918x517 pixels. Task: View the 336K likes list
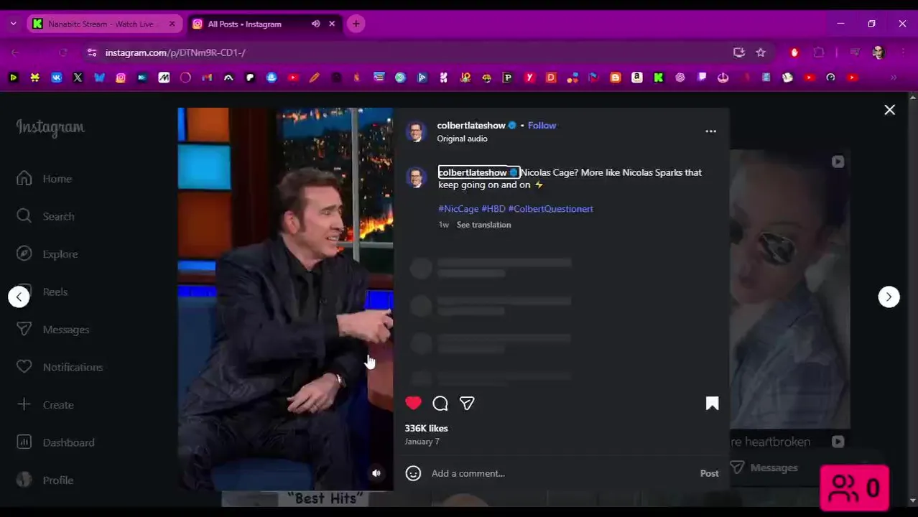tap(426, 428)
